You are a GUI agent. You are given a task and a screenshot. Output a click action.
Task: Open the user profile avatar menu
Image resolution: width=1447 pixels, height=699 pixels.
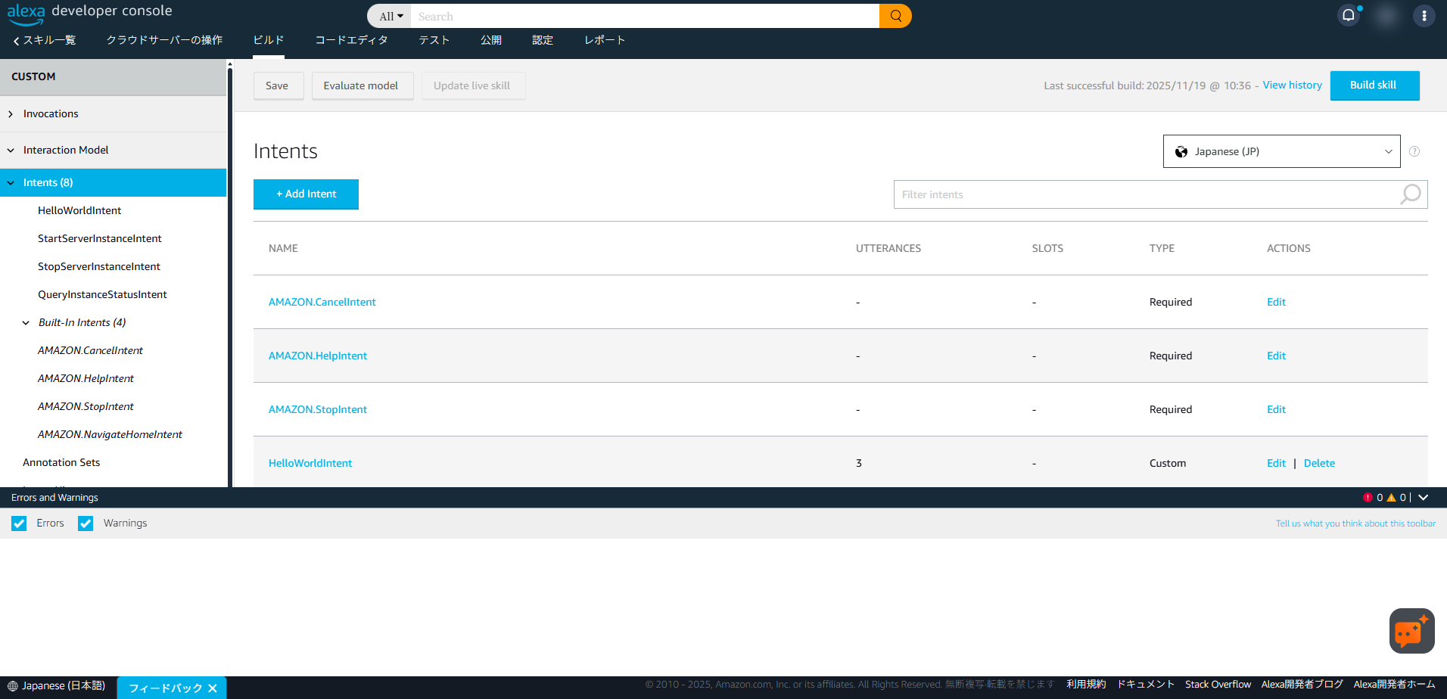pyautogui.click(x=1386, y=16)
